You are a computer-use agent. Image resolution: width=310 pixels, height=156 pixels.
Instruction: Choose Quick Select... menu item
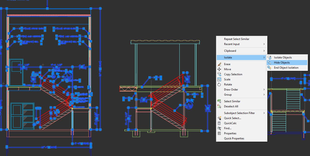coord(232,118)
